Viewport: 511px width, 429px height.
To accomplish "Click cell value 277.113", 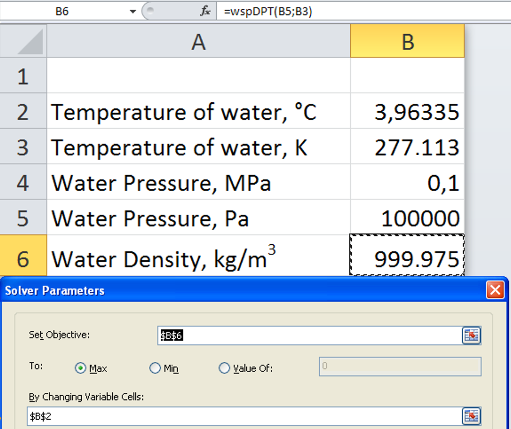I will [407, 146].
